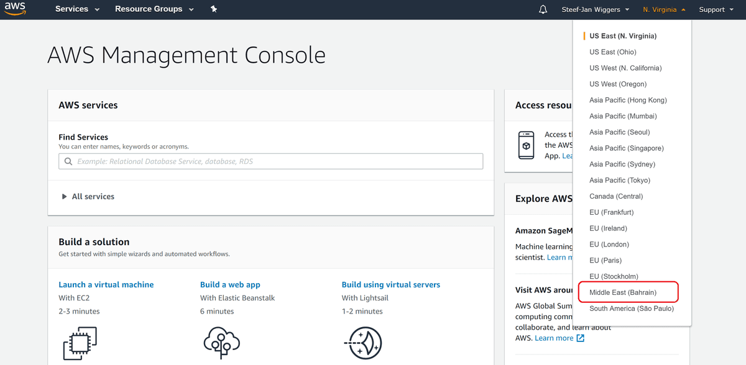Click the '6 minutes' text
The image size is (746, 365).
point(217,312)
